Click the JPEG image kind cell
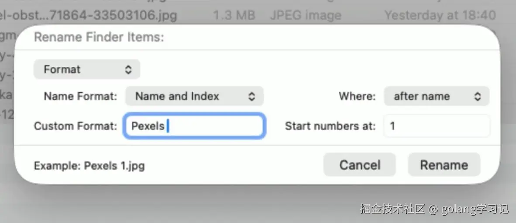The height and width of the screenshot is (223, 516). 305,16
